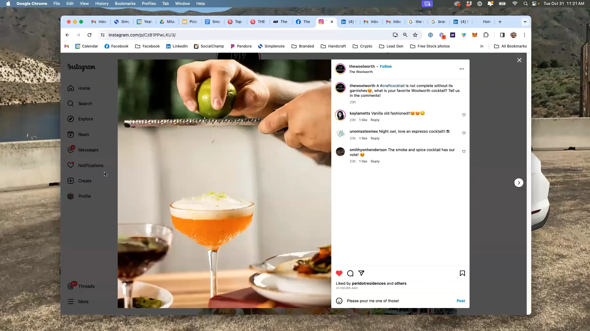This screenshot has width=590, height=331.
Task: Expand the More menu in sidebar
Action: click(x=83, y=302)
